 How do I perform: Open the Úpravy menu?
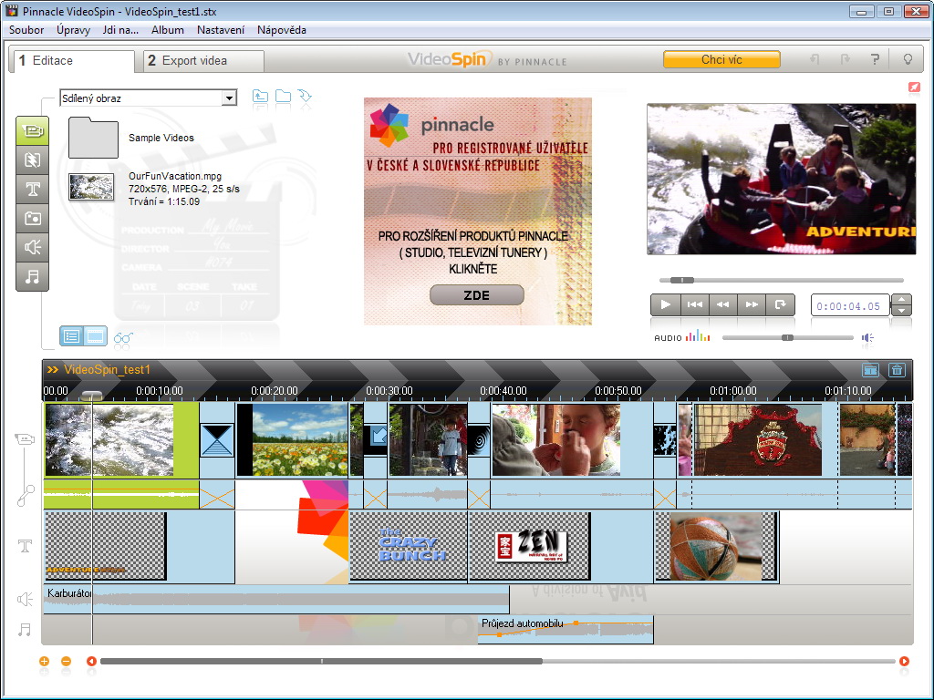73,30
